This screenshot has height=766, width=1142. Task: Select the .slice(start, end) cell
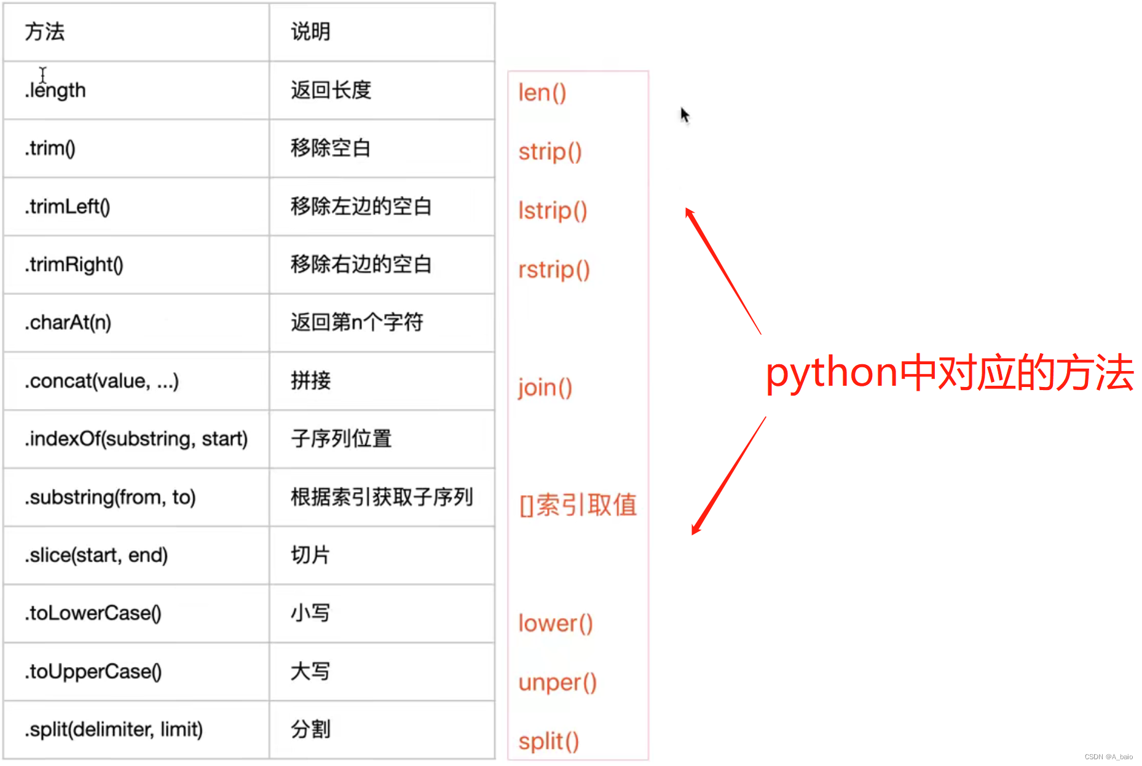(136, 555)
